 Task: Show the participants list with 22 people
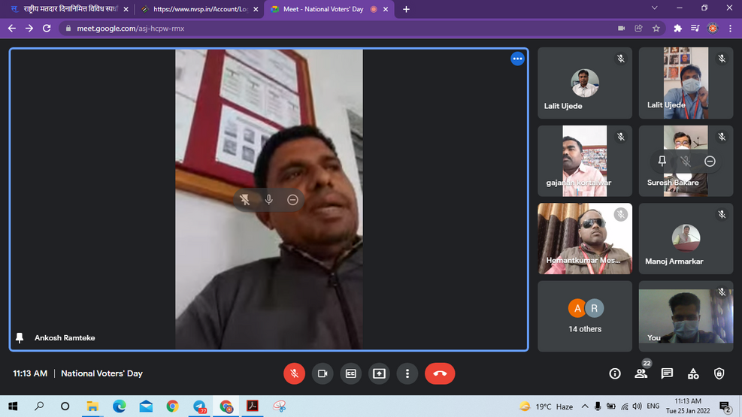point(641,373)
